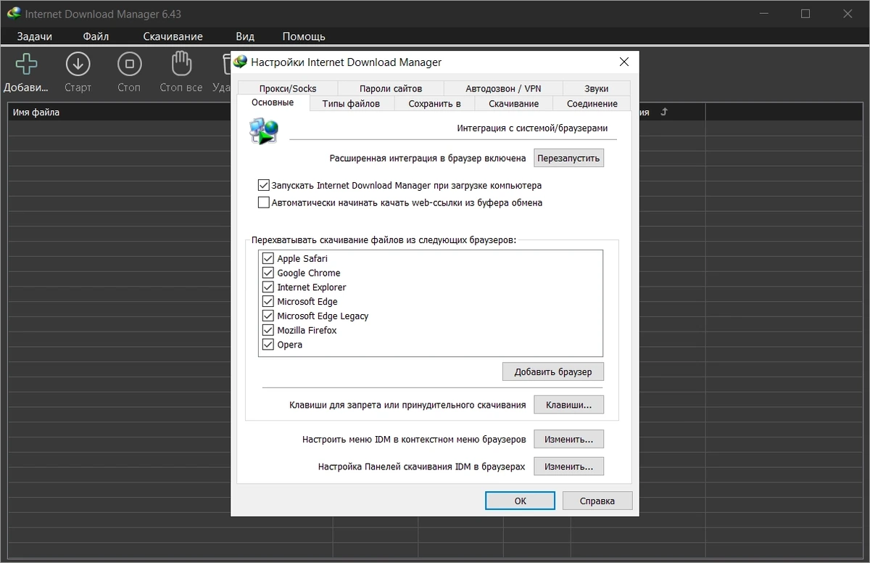Click the Stop all hand icon
The height and width of the screenshot is (563, 870).
[x=181, y=65]
